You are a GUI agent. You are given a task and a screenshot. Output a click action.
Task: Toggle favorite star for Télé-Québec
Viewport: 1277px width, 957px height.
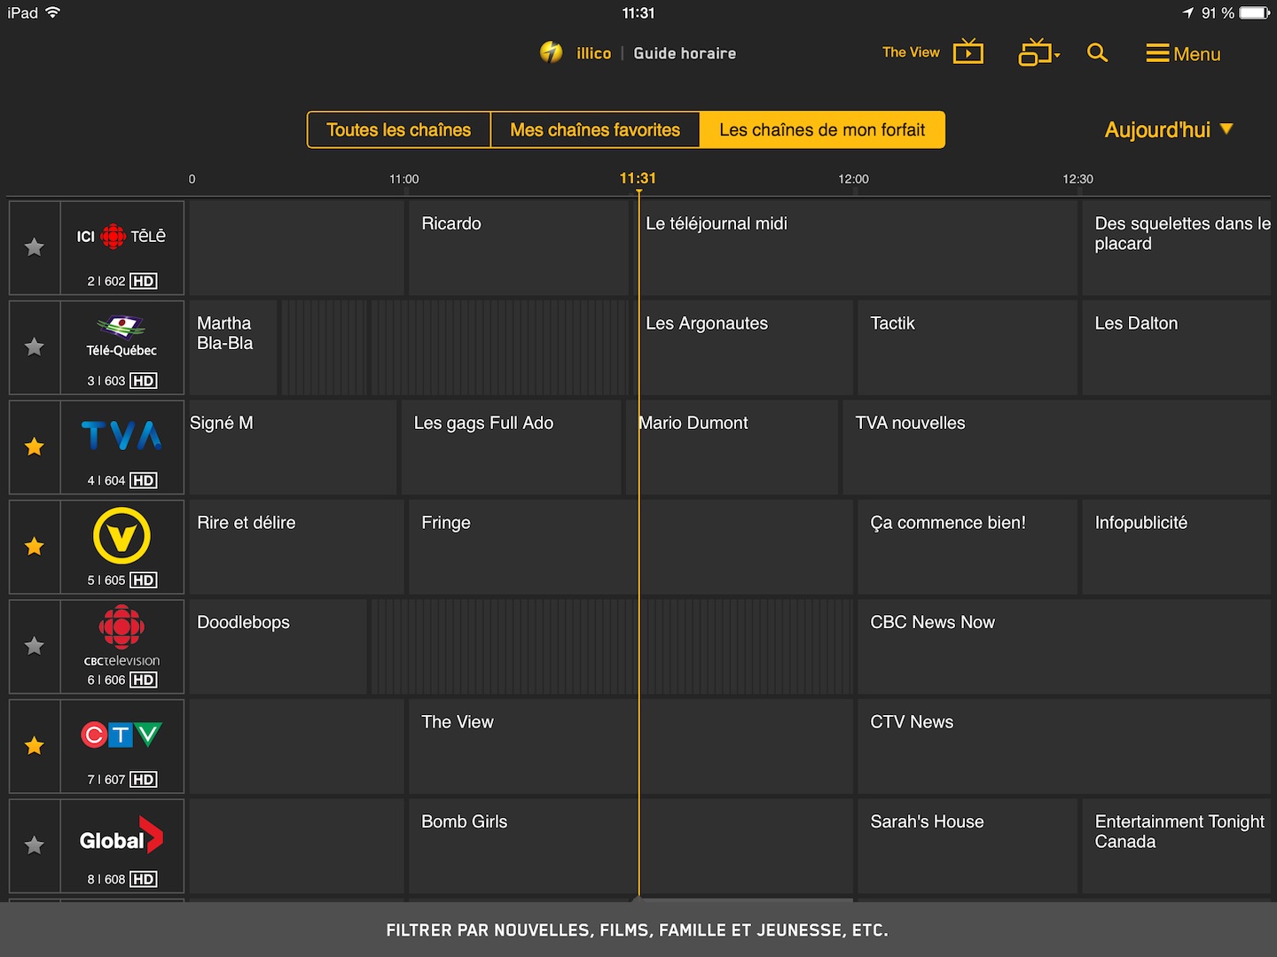[35, 347]
